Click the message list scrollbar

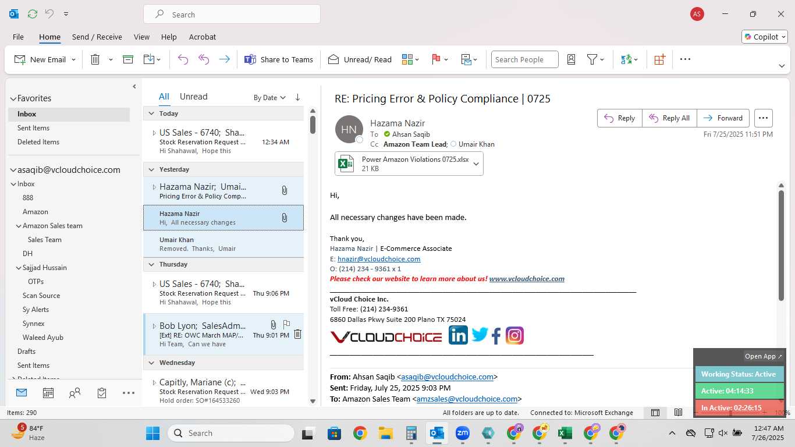[x=313, y=125]
